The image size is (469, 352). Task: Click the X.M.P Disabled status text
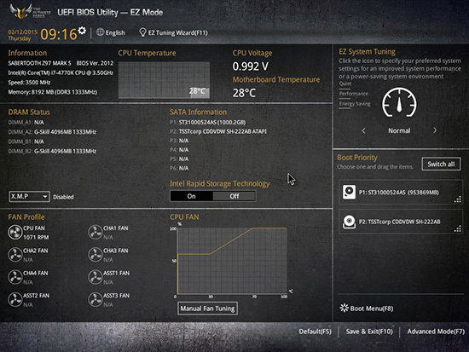[63, 197]
